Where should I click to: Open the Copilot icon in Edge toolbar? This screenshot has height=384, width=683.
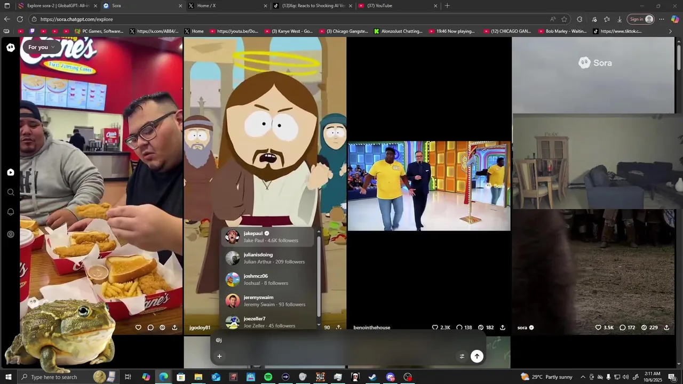click(x=675, y=19)
